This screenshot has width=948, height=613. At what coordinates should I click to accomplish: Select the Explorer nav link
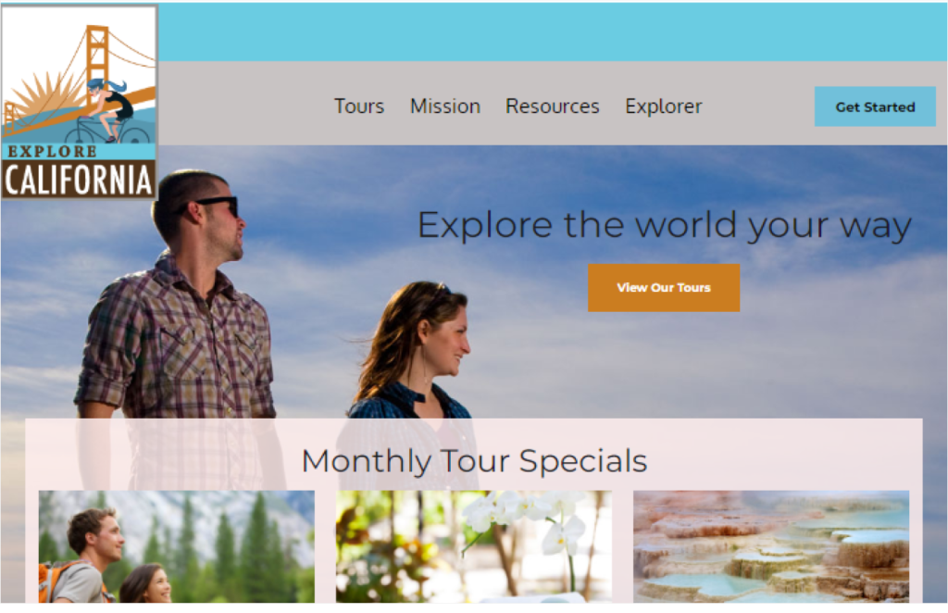[x=663, y=106]
